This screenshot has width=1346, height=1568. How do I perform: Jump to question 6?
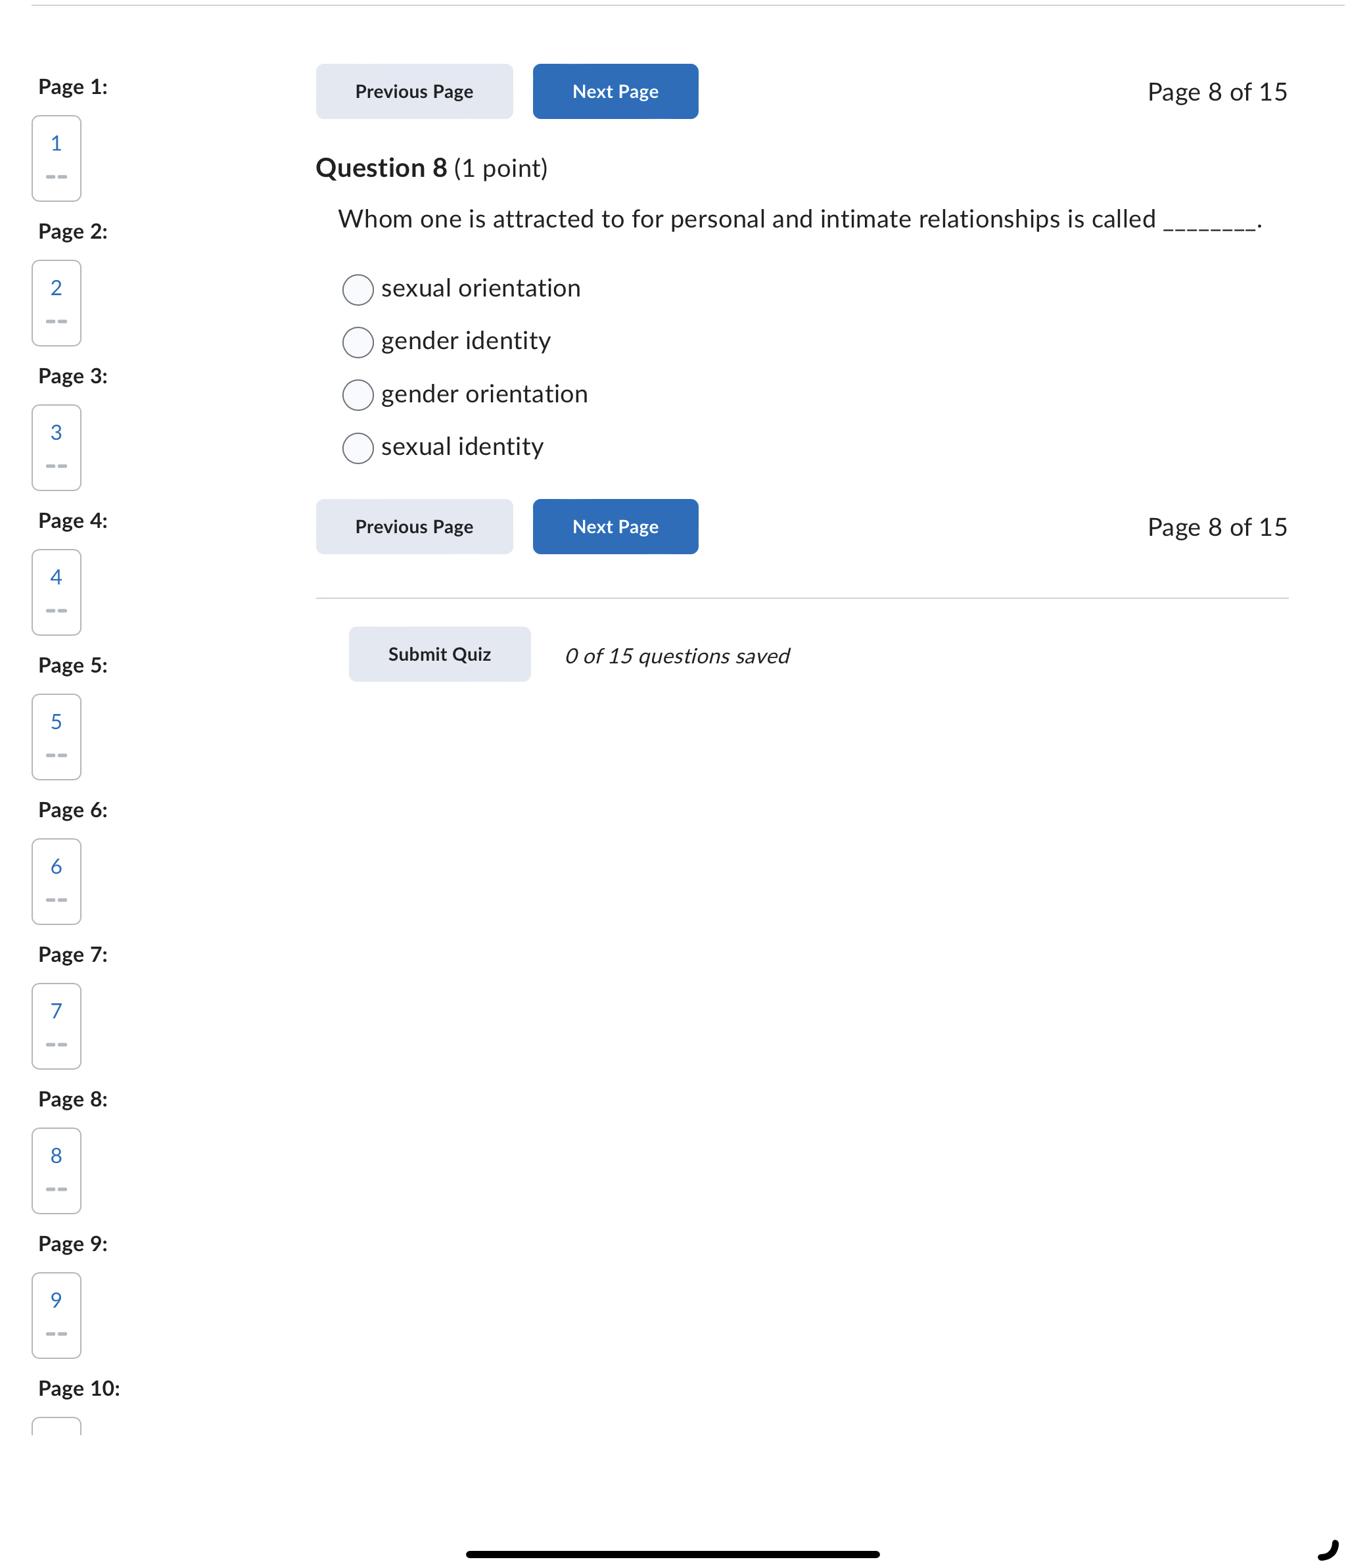click(56, 882)
